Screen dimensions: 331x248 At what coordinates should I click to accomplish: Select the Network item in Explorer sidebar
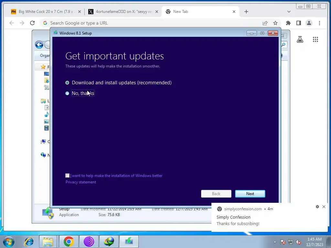tap(43, 155)
